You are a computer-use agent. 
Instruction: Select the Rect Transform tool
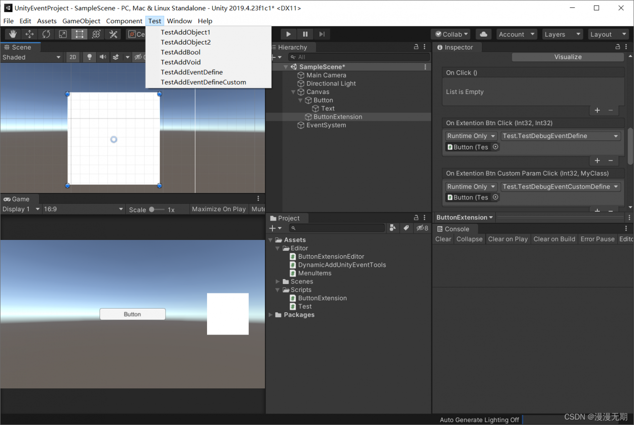tap(79, 34)
